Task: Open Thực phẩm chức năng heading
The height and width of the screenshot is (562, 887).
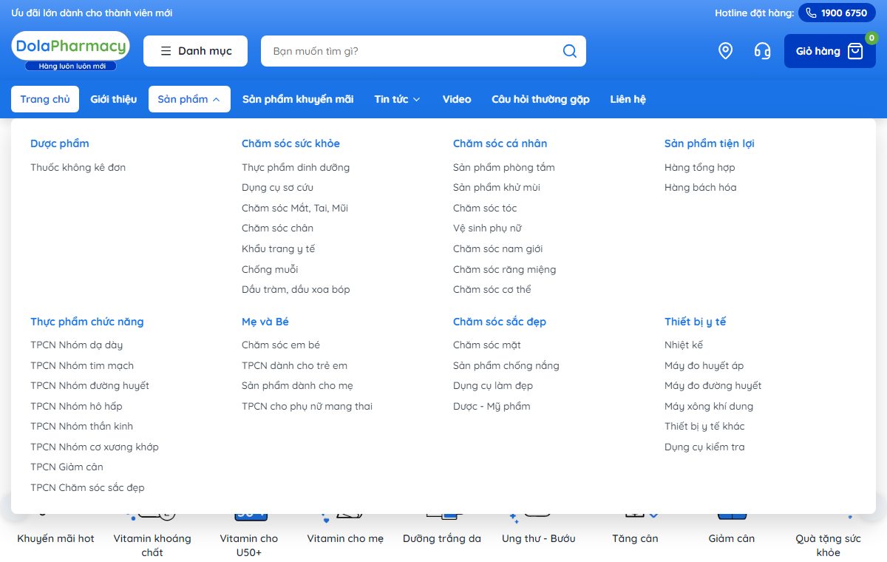Action: point(87,322)
